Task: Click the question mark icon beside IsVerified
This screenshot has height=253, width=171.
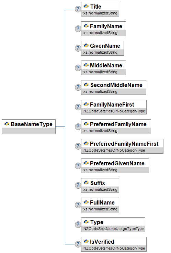Action: [x=78, y=244]
